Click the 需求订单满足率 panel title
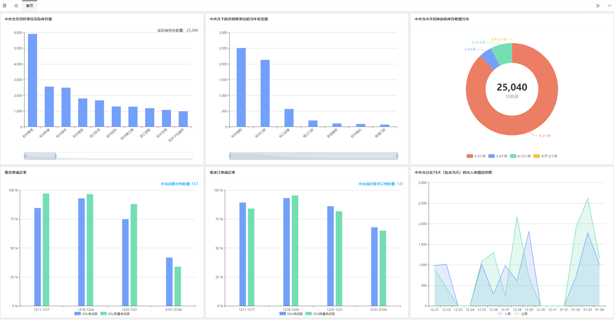Screen dimensions: 614x329 (x=223, y=172)
